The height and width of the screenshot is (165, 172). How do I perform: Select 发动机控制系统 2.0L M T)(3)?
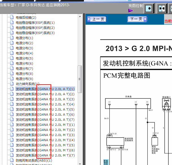[x=45, y=135]
